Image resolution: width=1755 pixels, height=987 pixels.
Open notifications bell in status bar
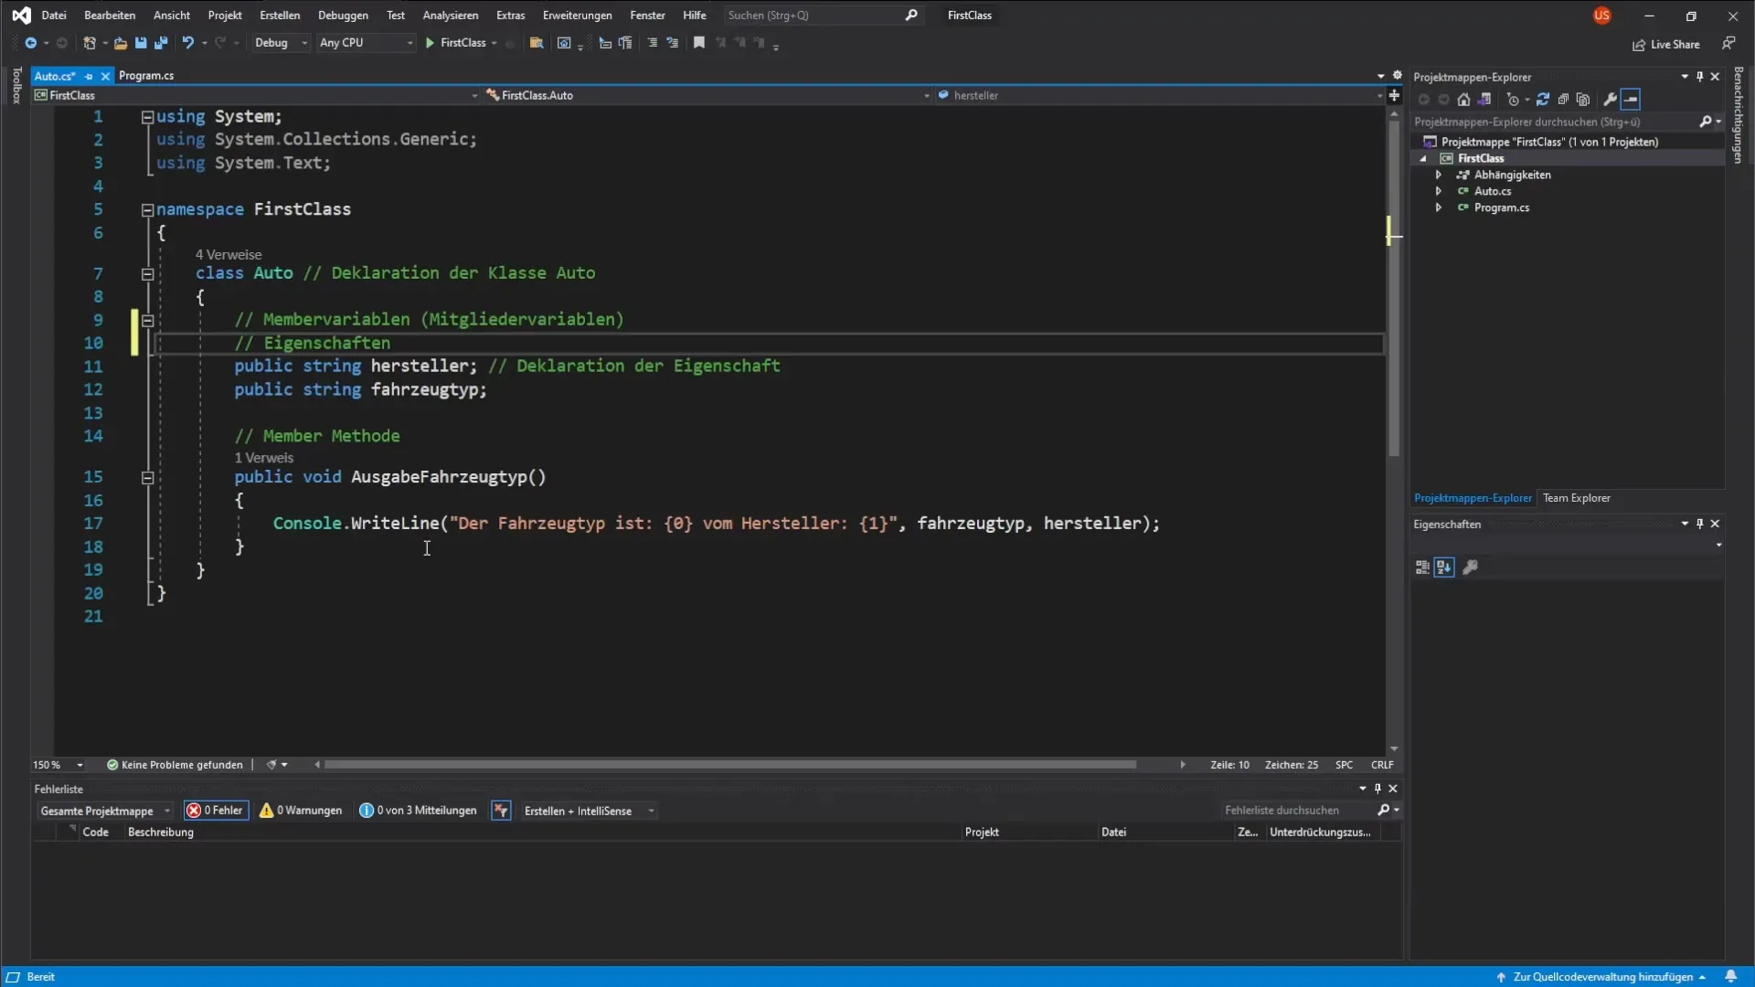tap(1730, 977)
